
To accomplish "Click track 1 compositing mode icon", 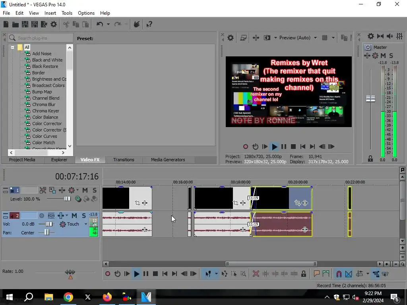I will (78, 199).
